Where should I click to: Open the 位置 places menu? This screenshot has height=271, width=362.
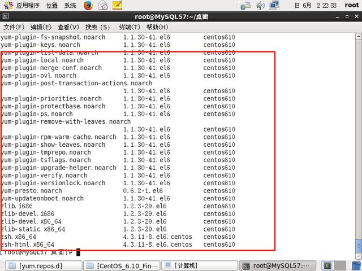pyautogui.click(x=51, y=5)
